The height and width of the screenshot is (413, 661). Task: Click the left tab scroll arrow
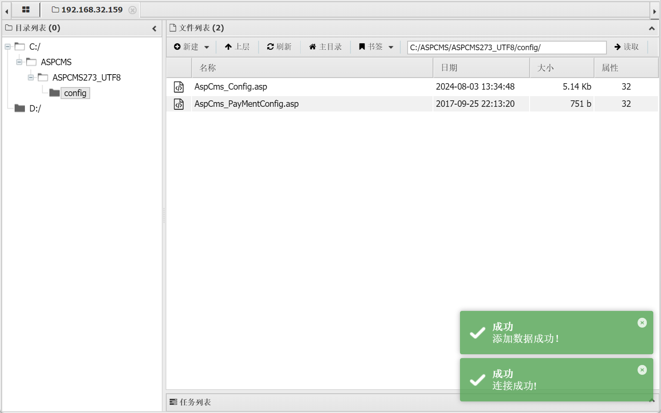(x=6, y=11)
